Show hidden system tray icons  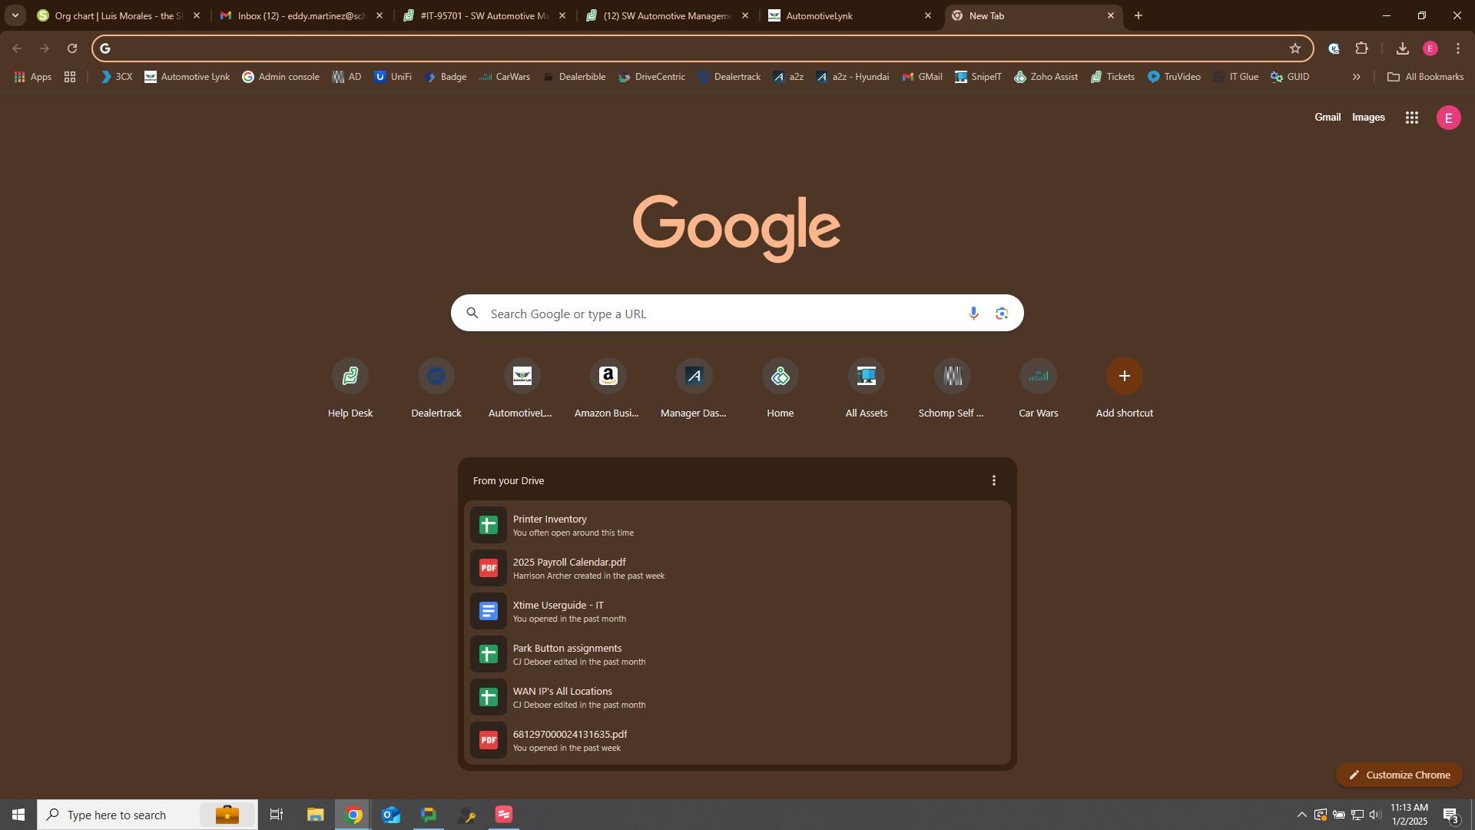pos(1301,815)
